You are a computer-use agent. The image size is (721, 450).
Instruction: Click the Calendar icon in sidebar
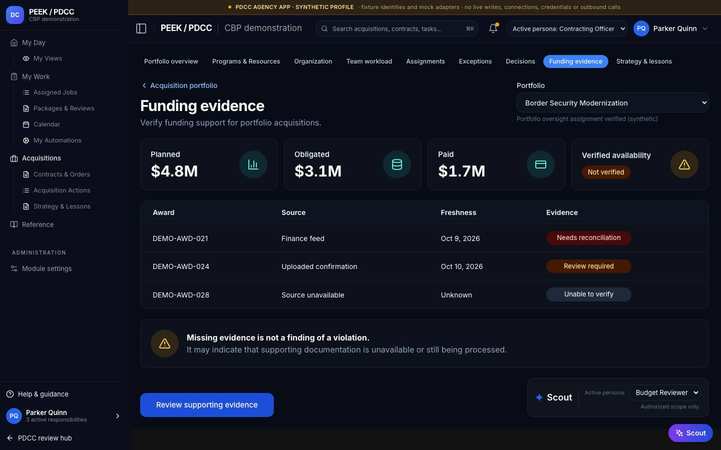26,124
